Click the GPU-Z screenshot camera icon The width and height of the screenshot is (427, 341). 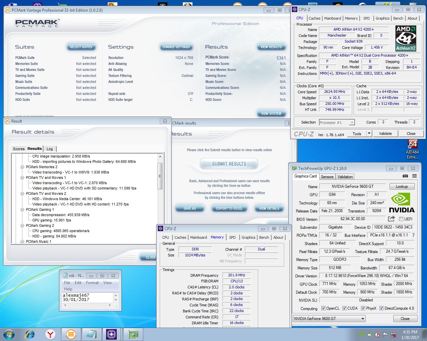click(405, 176)
